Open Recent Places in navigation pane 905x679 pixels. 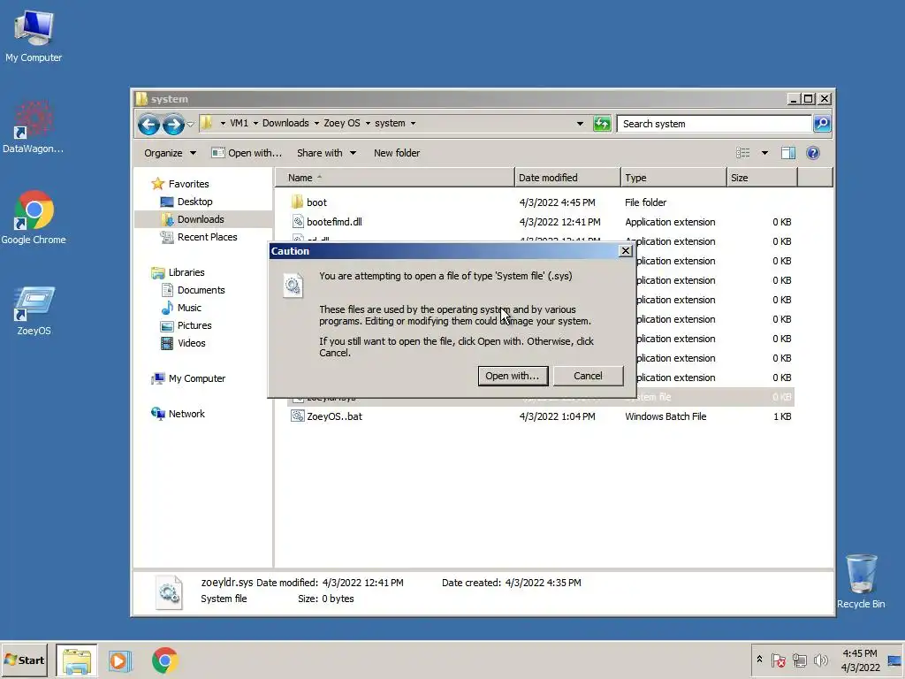pos(199,237)
